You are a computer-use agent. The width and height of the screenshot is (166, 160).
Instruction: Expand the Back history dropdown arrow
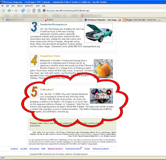(12, 11)
